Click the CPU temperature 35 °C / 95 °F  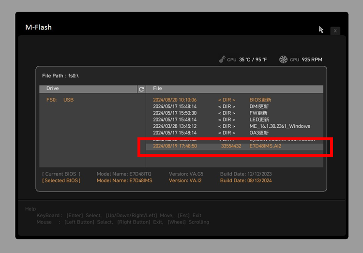(253, 60)
